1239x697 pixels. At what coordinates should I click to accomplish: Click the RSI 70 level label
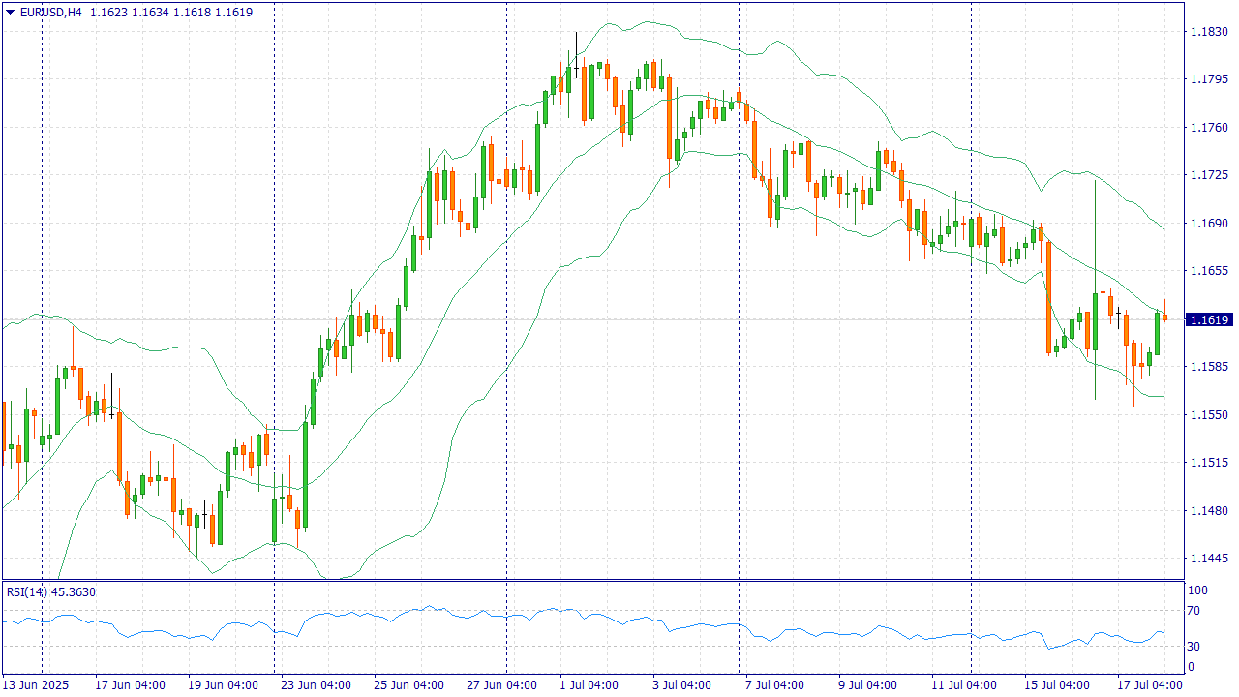(1194, 611)
